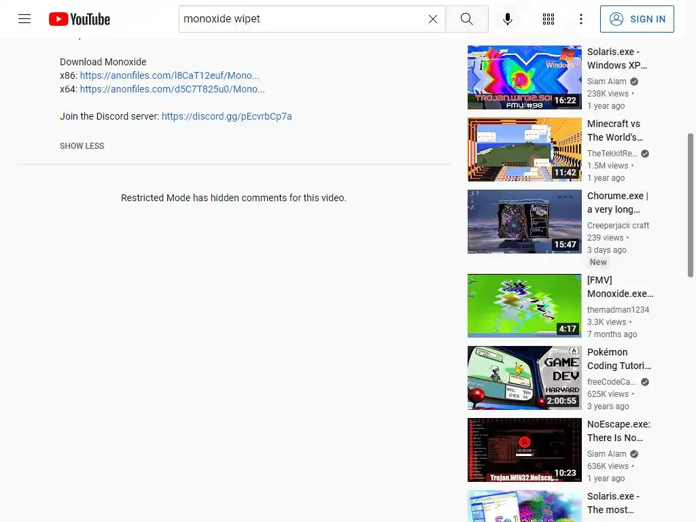This screenshot has width=696, height=522.
Task: Open the Discord server invite link
Action: coord(226,116)
